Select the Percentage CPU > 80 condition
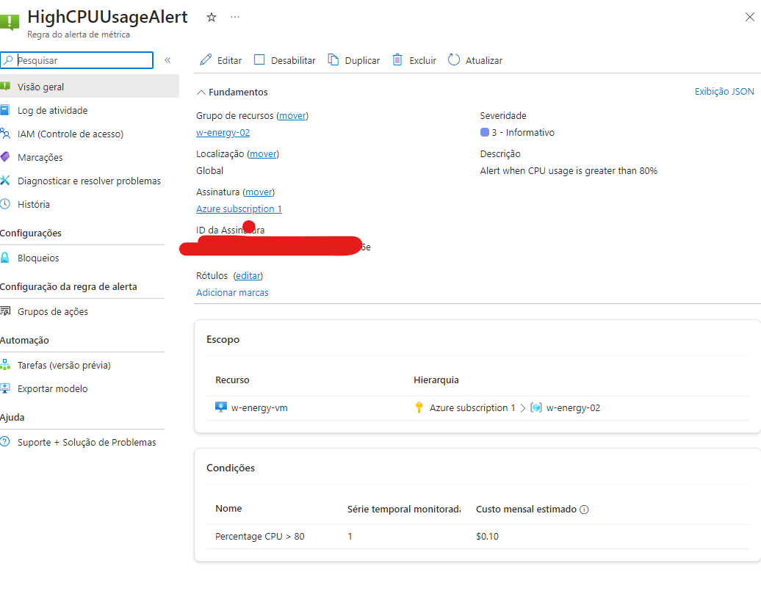The width and height of the screenshot is (761, 591). tap(259, 536)
